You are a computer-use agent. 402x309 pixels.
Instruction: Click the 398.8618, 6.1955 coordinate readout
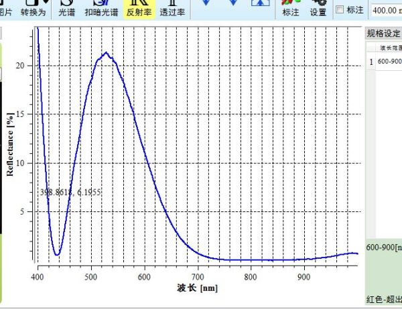(x=70, y=192)
